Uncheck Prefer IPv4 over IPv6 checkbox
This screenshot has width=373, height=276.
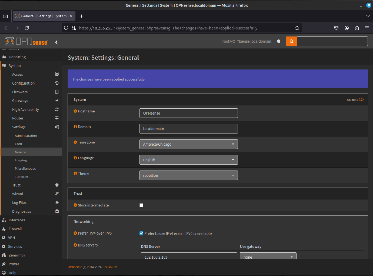point(141,233)
